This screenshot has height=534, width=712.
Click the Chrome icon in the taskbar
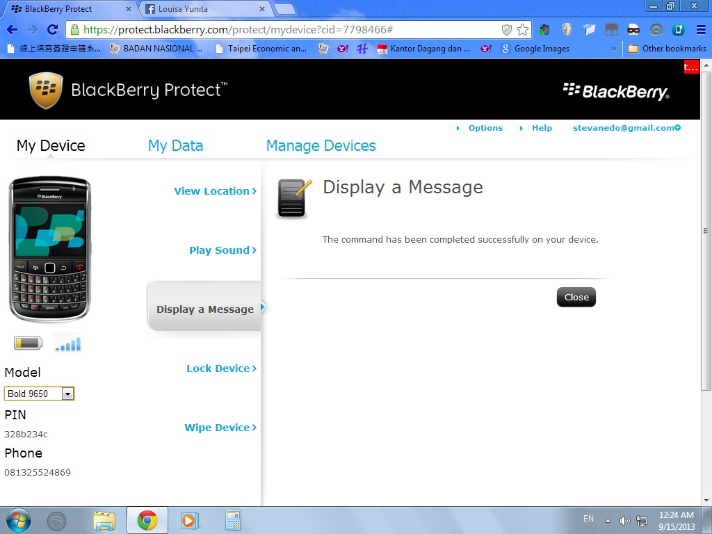tap(147, 520)
